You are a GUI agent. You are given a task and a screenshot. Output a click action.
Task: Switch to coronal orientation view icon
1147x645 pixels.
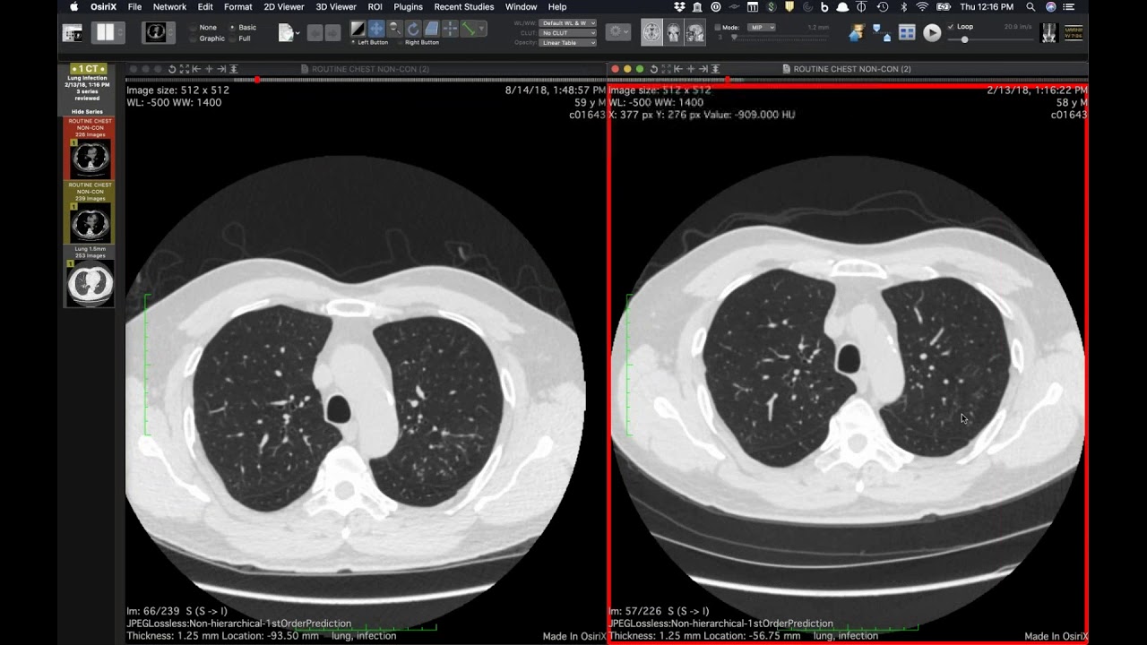pos(673,33)
